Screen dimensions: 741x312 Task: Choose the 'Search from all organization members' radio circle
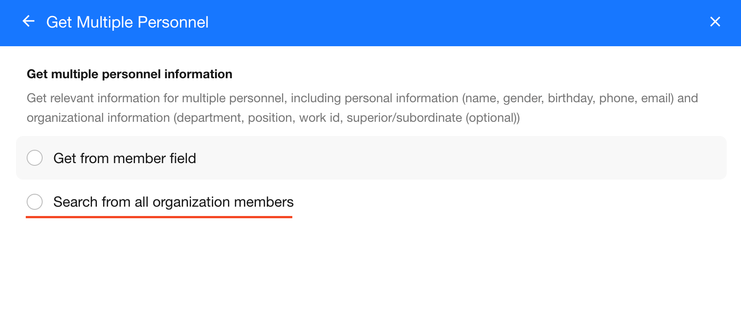(35, 202)
